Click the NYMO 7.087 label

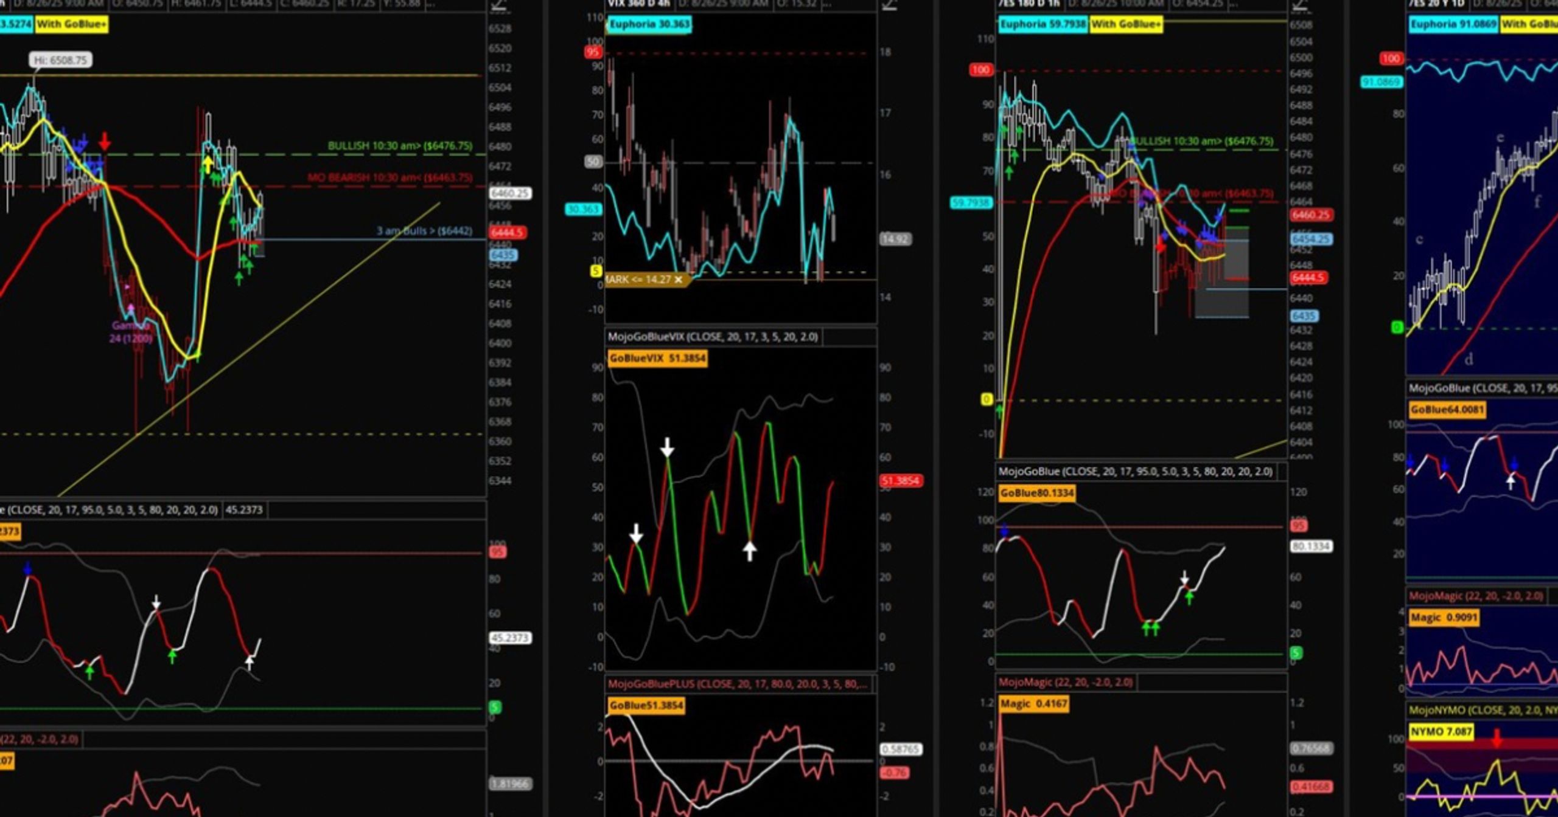(1441, 731)
